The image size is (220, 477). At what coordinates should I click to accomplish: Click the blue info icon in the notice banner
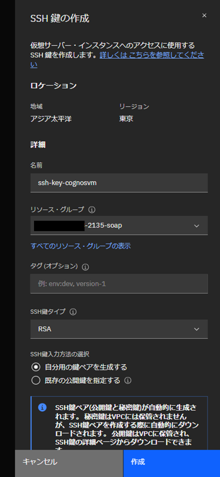[x=43, y=407]
